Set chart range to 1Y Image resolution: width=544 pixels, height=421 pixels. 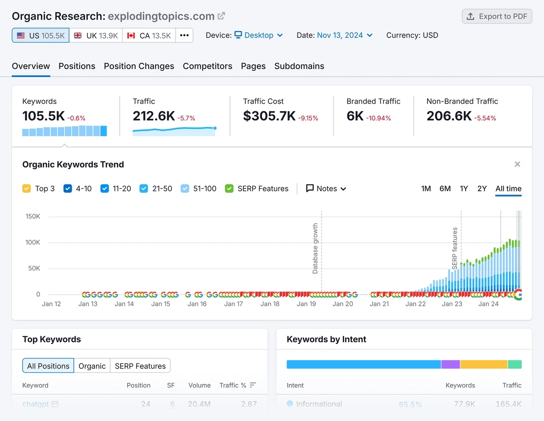(x=464, y=189)
